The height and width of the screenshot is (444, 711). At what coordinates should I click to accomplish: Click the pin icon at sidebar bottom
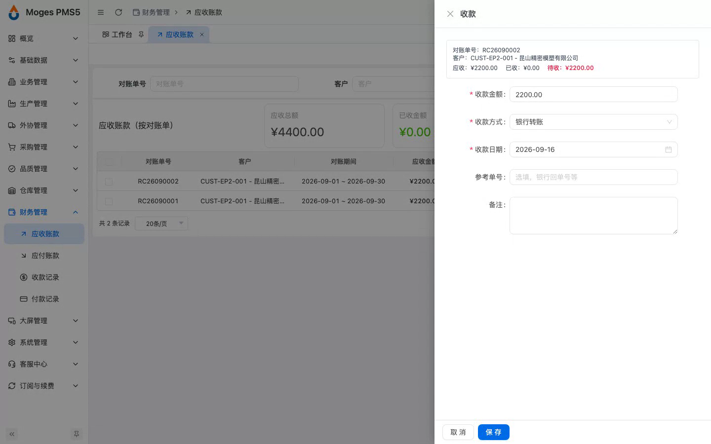coord(76,434)
